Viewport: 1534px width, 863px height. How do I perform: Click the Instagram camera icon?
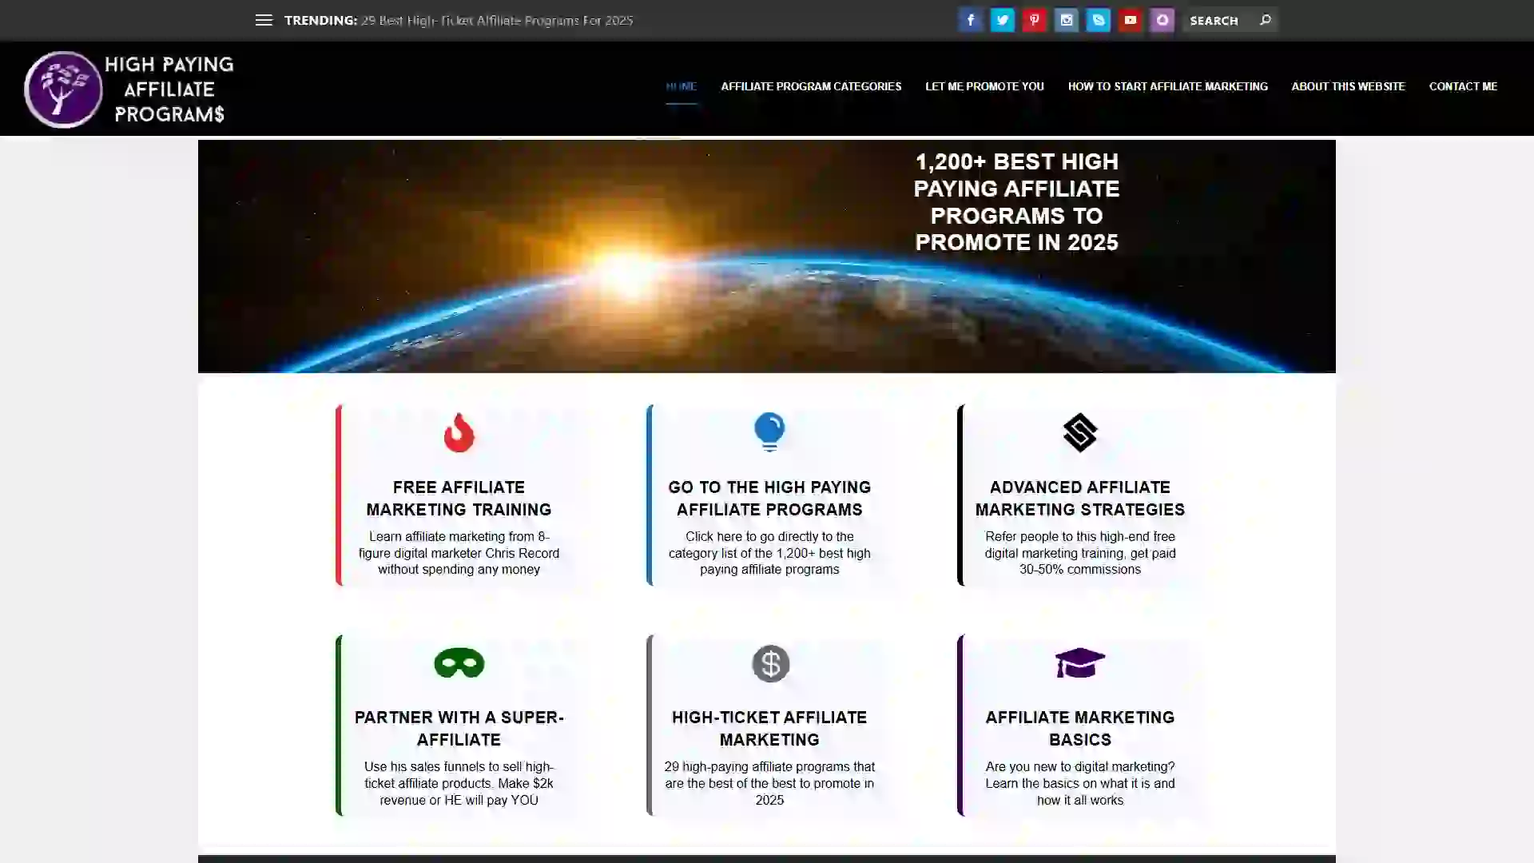tap(1066, 20)
